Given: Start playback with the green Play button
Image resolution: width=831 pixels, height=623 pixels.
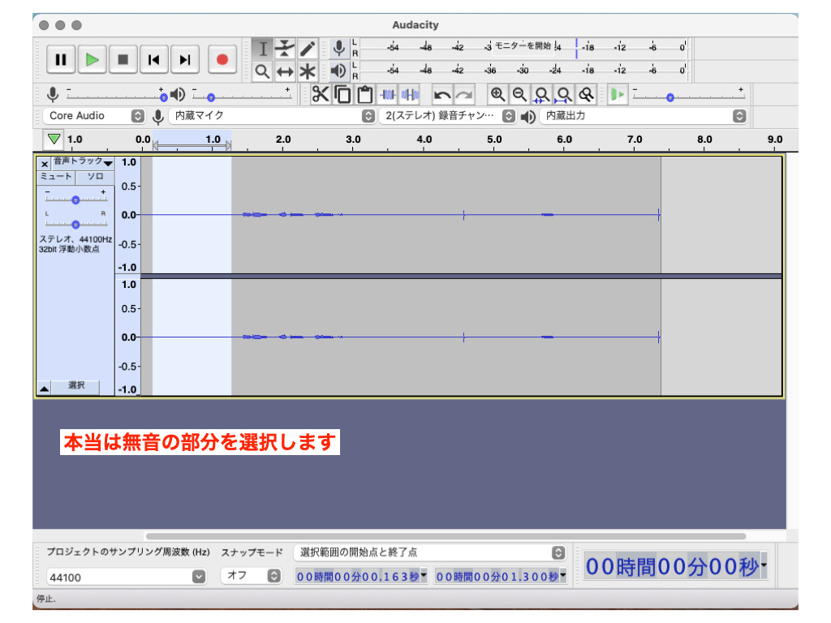Looking at the screenshot, I should (x=92, y=59).
